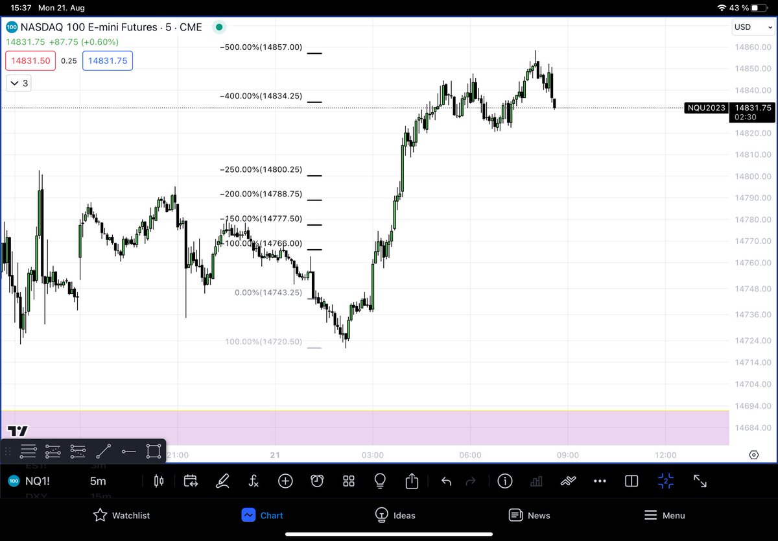Select the pink shaded zone rectangle
Viewport: 778px width, 541px height.
(x=365, y=427)
